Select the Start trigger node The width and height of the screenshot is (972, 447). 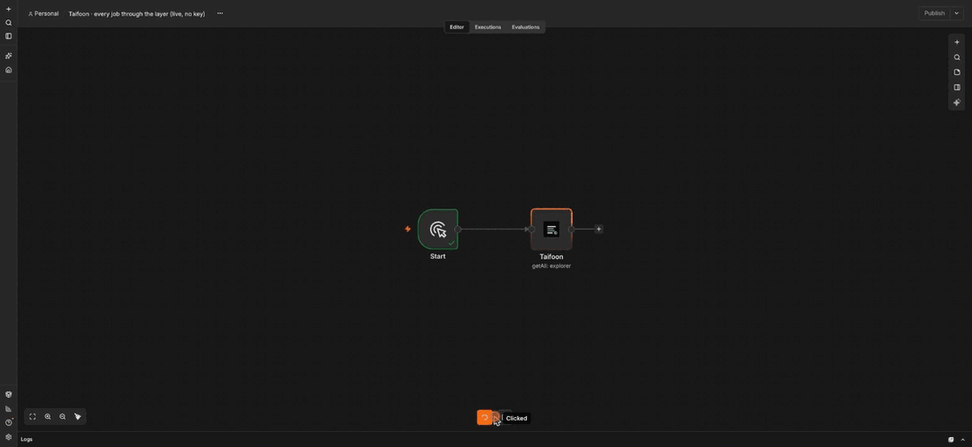pos(437,230)
